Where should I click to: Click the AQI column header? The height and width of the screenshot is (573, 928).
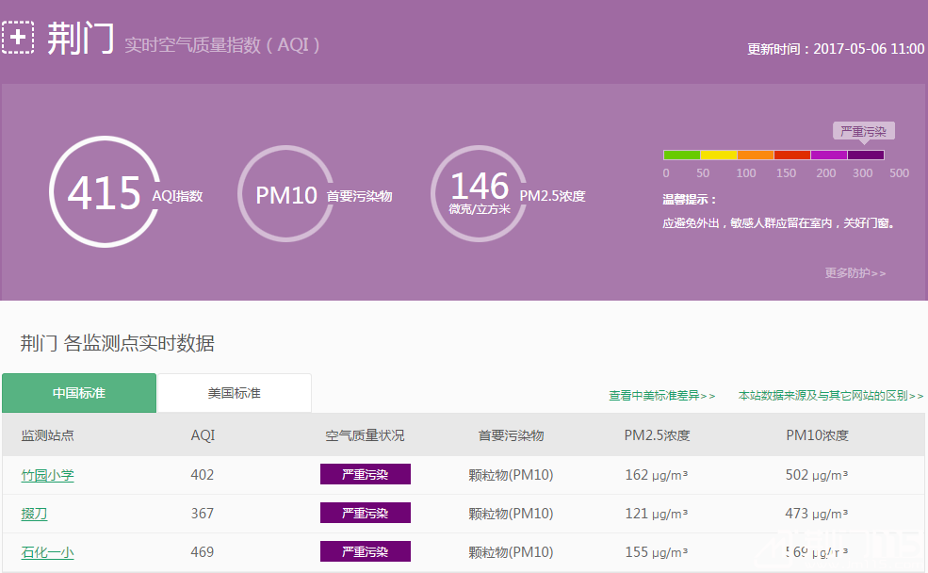click(203, 435)
